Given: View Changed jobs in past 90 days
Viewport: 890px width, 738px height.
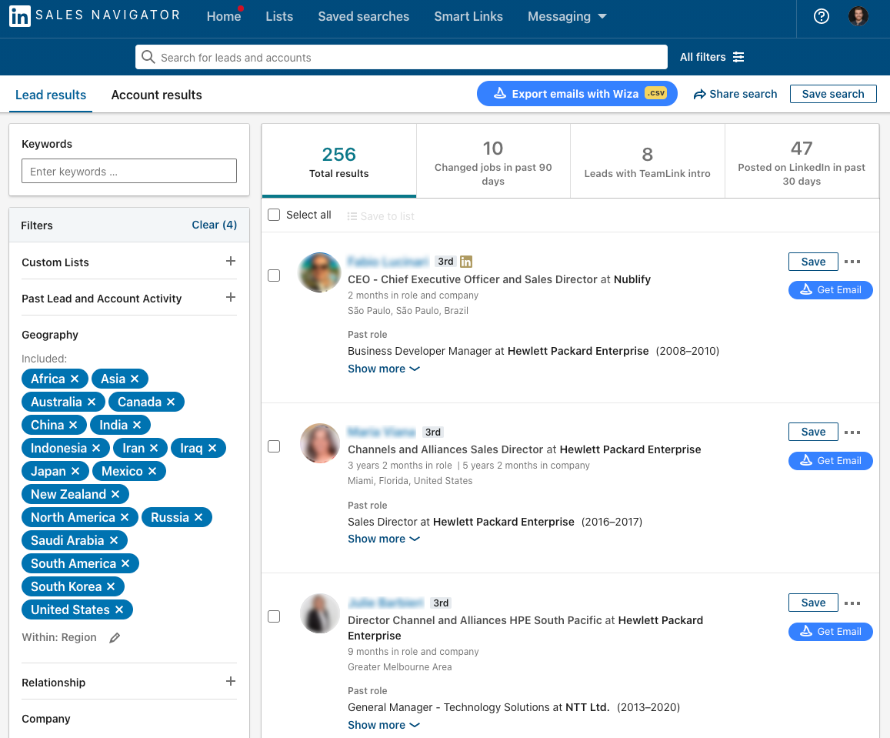Looking at the screenshot, I should (493, 162).
